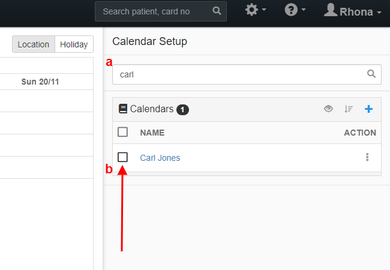Click the Rhona user profile icon
This screenshot has width=390, height=270.
[x=331, y=10]
